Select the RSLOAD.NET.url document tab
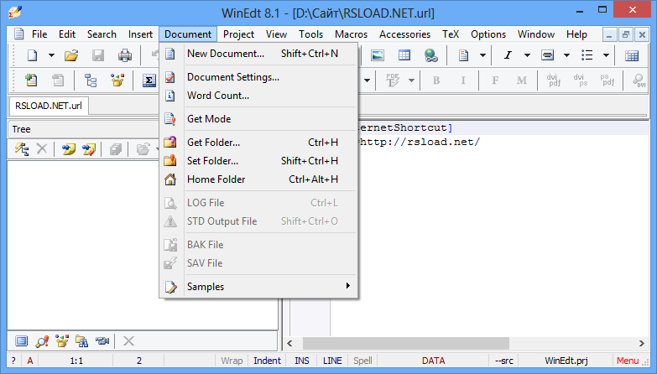Image resolution: width=657 pixels, height=374 pixels. (x=49, y=106)
